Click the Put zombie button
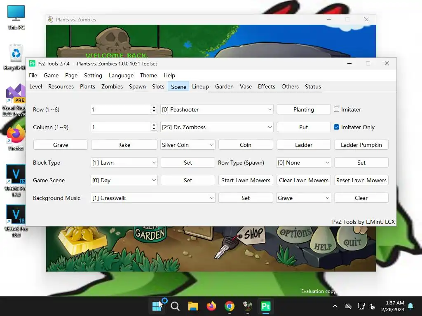 [304, 127]
